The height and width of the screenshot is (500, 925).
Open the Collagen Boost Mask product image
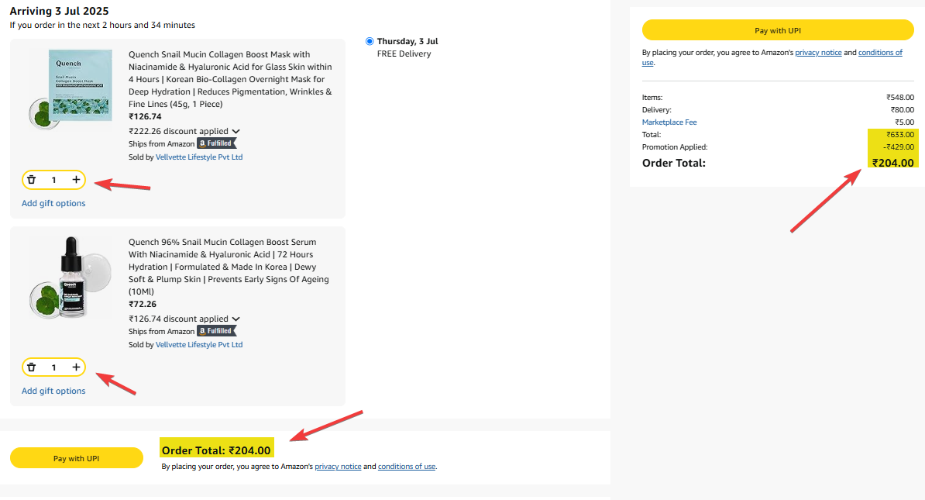click(70, 90)
